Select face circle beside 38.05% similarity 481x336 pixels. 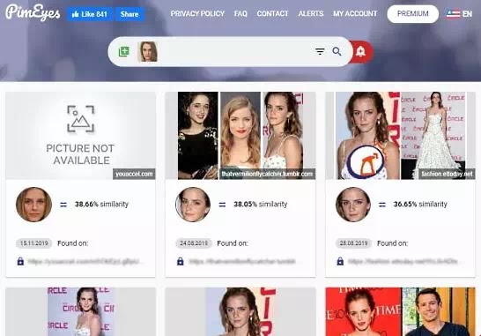[x=193, y=205]
